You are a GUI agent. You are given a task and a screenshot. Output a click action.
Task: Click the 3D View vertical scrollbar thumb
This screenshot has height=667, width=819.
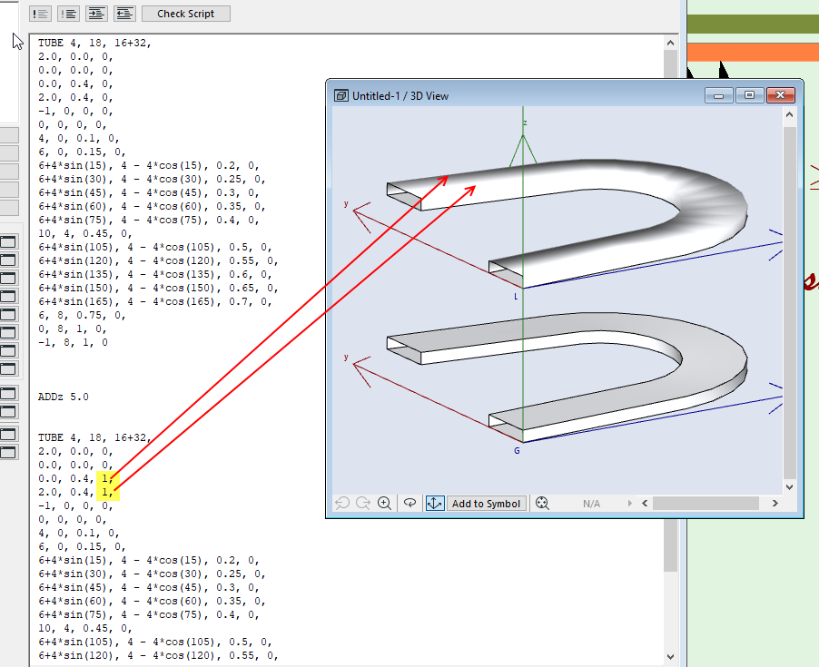point(789,301)
